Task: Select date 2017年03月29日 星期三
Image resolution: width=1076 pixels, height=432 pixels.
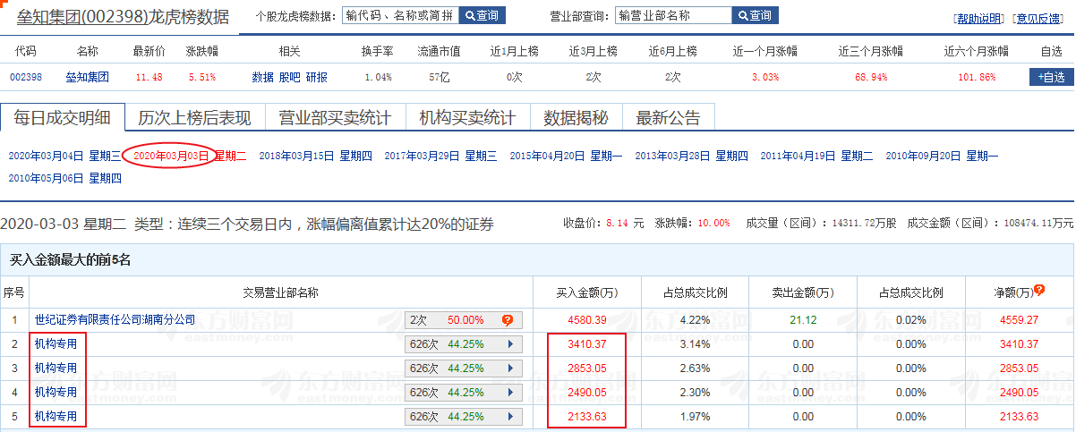Action: (440, 156)
